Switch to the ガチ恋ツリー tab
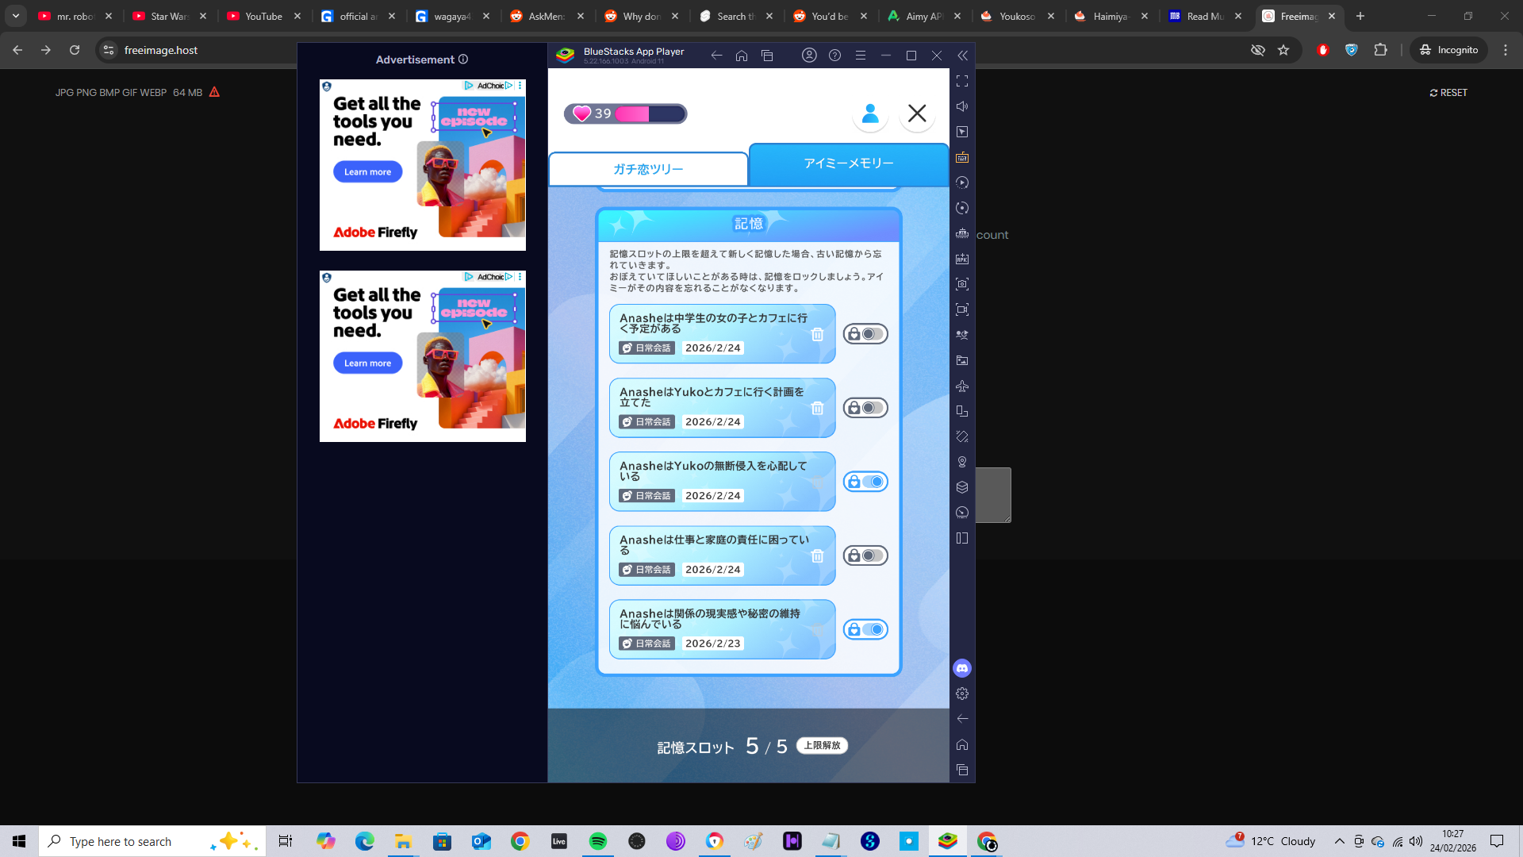1523x857 pixels. pos(648,169)
